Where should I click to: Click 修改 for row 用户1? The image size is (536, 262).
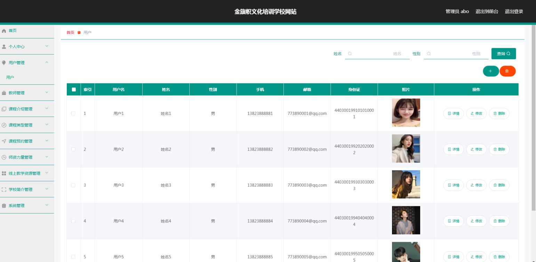click(477, 114)
